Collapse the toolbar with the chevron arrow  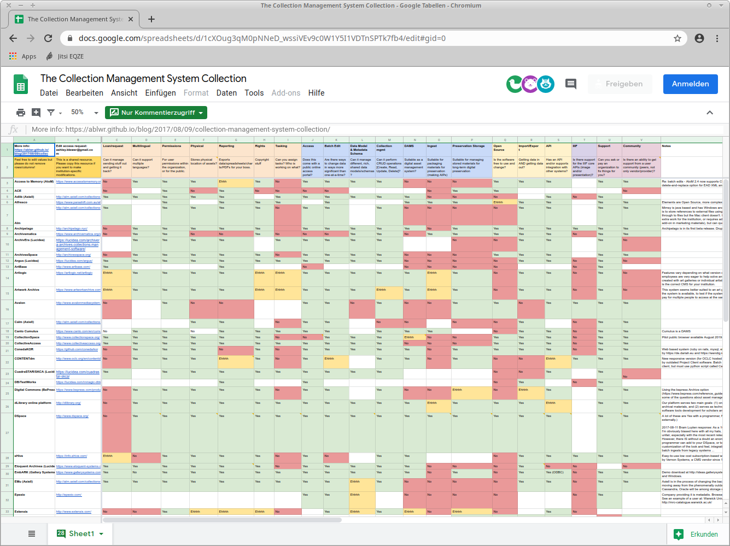tap(710, 113)
